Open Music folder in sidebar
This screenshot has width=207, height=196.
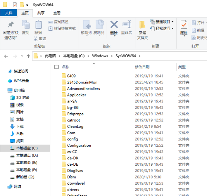point(17,134)
